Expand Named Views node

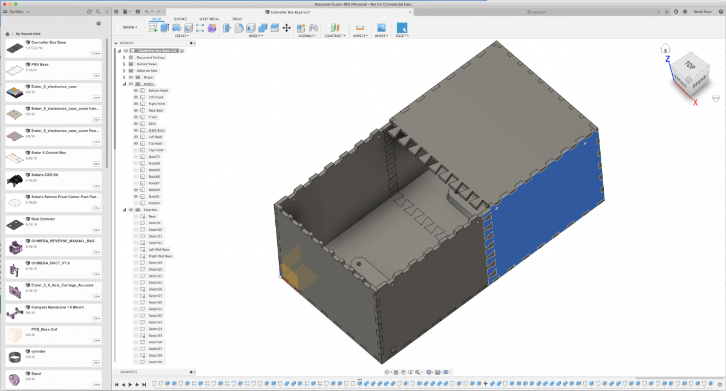point(124,64)
